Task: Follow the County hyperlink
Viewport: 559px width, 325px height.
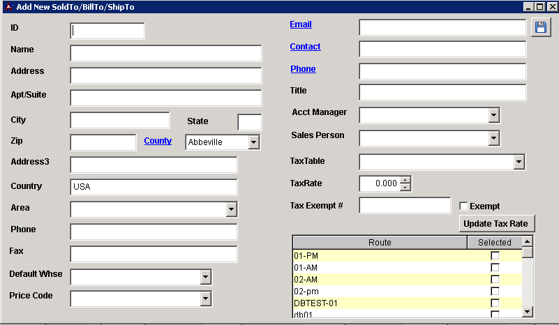Action: click(x=158, y=141)
